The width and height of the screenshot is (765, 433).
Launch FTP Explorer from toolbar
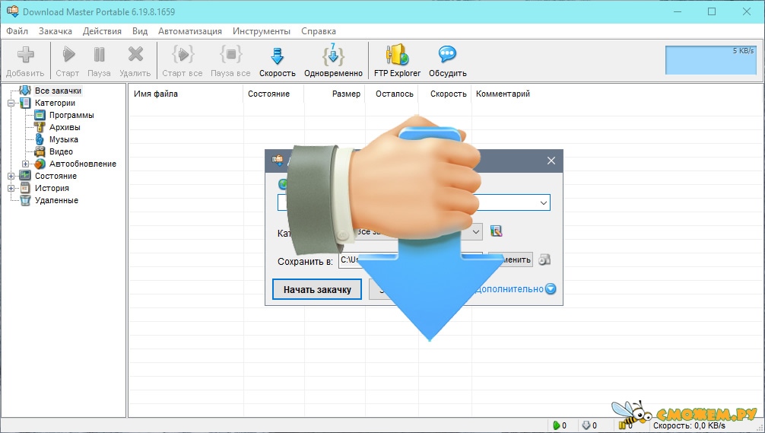(397, 61)
